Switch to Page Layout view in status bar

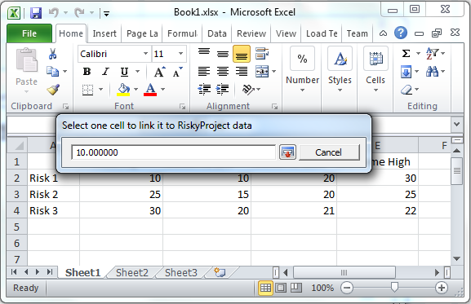281,289
